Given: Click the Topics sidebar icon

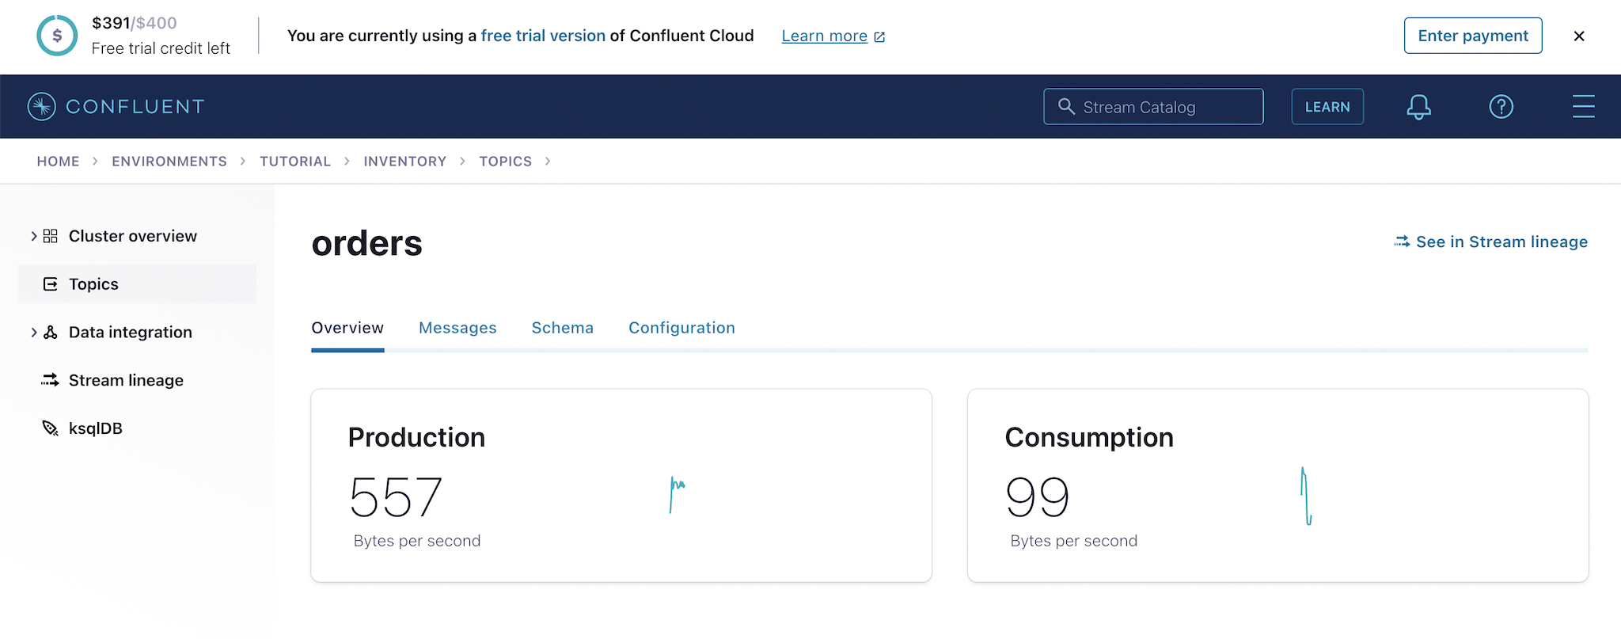Looking at the screenshot, I should [x=50, y=284].
